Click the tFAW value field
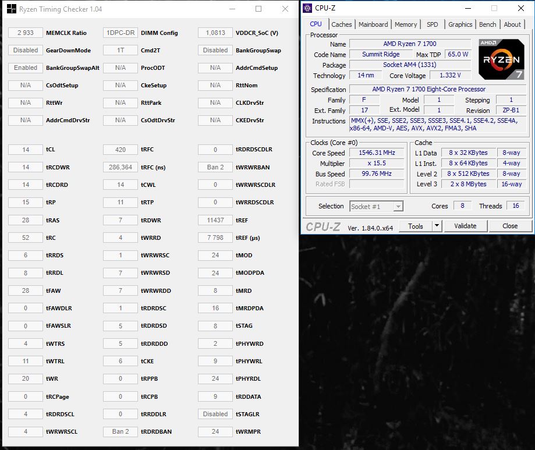The width and height of the screenshot is (535, 450). (26, 290)
